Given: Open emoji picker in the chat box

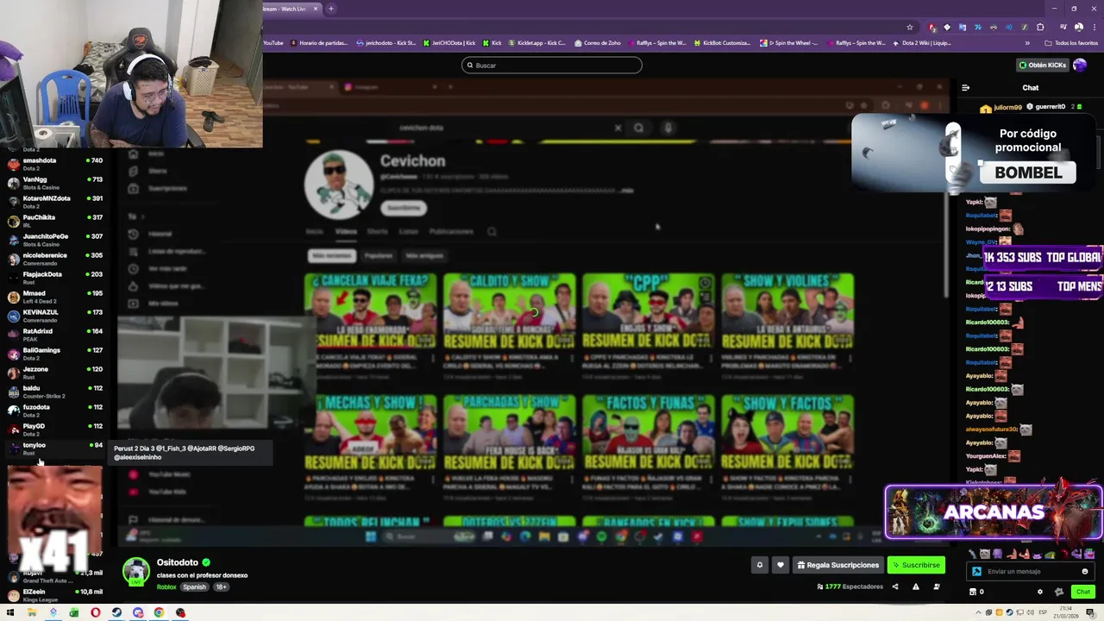Looking at the screenshot, I should tap(1085, 571).
